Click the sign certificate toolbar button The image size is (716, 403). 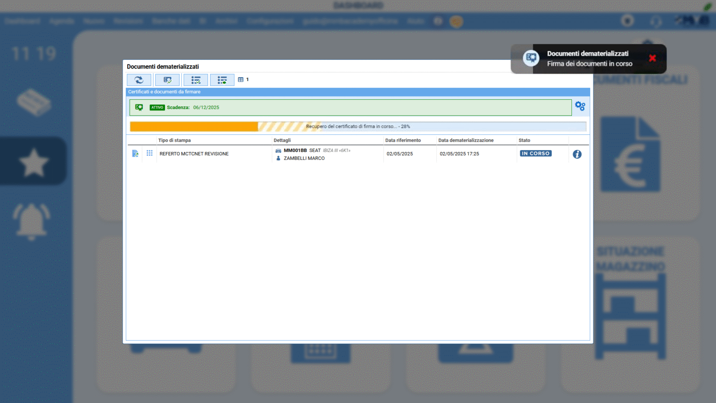pos(167,80)
